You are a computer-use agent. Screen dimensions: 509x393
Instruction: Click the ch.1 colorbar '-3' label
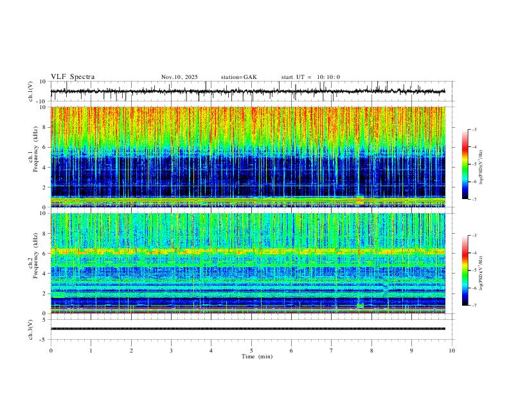(474, 129)
